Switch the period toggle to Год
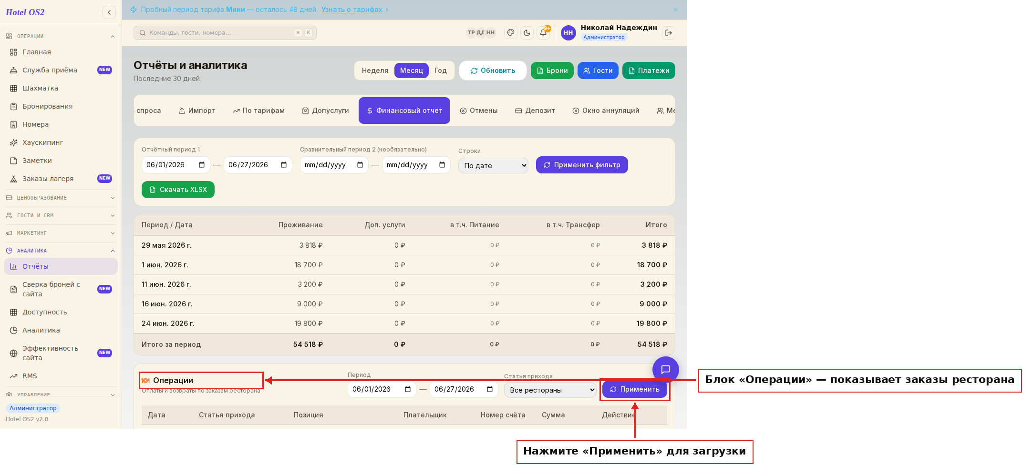The width and height of the screenshot is (1033, 475). tap(441, 71)
